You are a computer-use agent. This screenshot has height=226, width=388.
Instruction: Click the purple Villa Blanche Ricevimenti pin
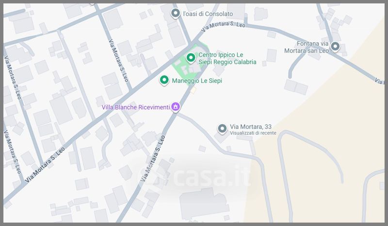176,107
